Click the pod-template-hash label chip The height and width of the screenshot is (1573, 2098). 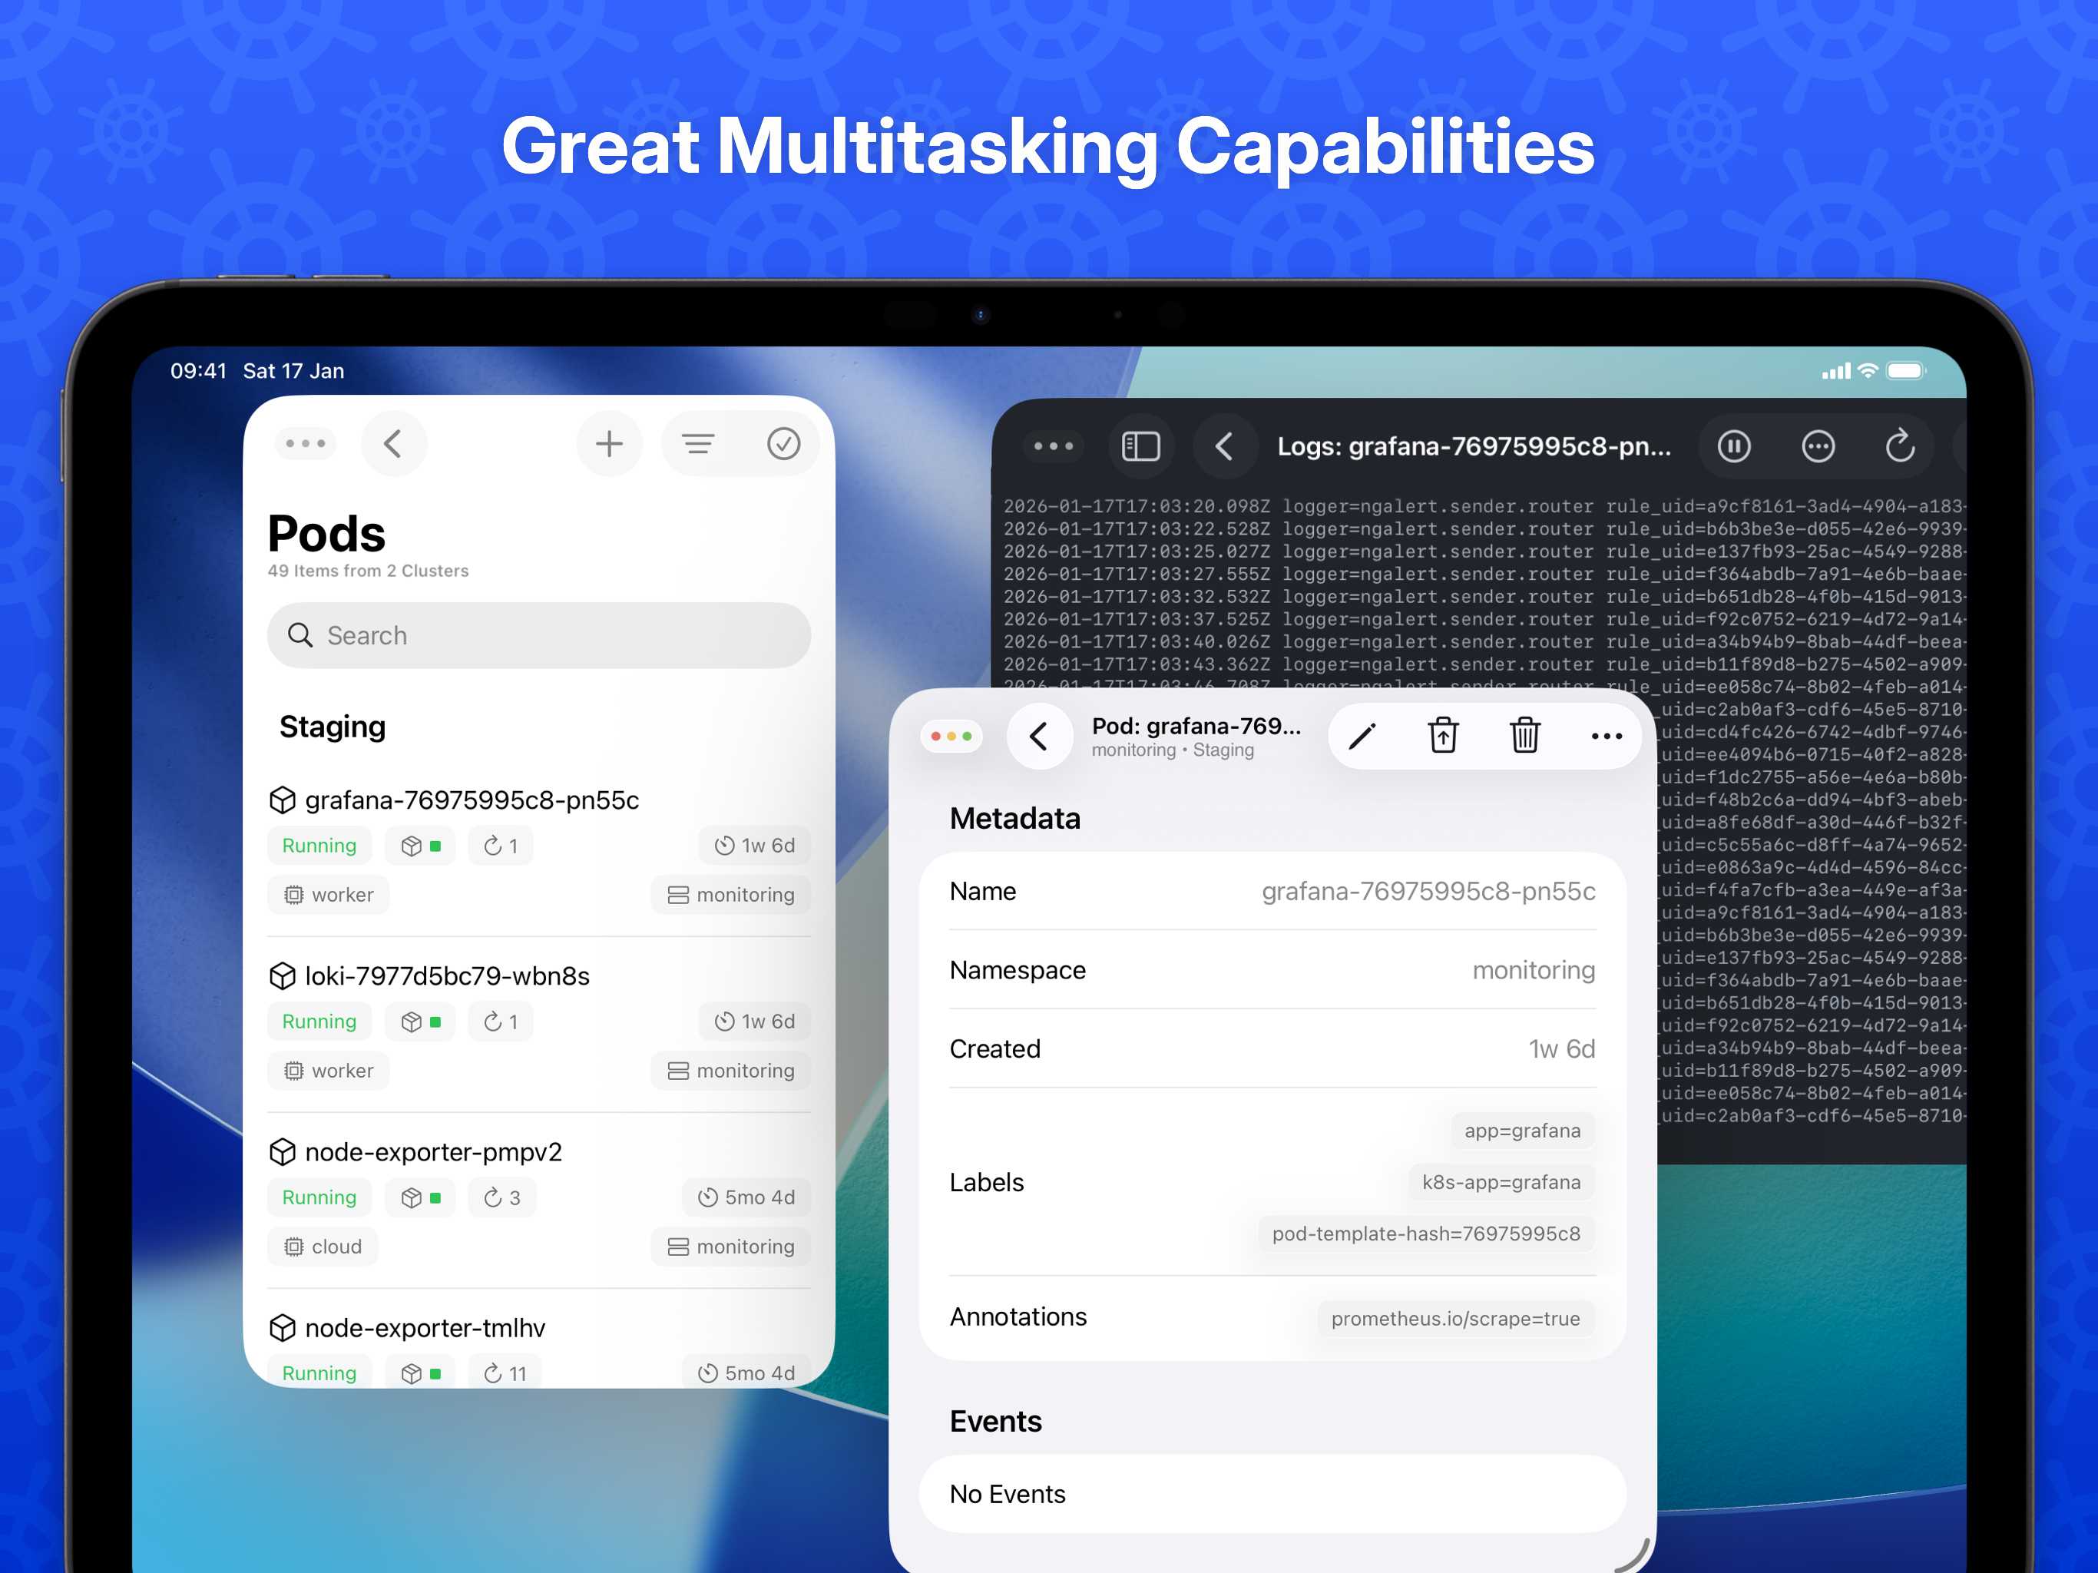[x=1427, y=1234]
